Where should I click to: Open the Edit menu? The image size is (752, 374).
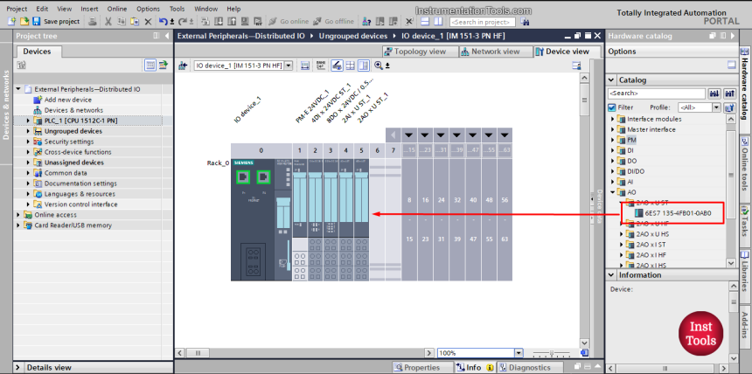pos(42,9)
